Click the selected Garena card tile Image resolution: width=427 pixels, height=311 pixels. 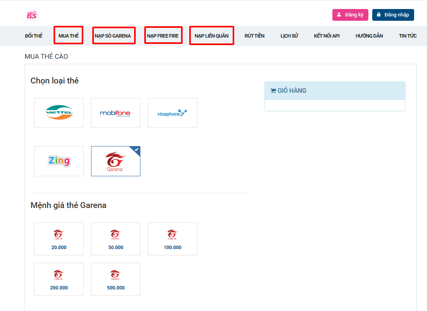(x=115, y=161)
